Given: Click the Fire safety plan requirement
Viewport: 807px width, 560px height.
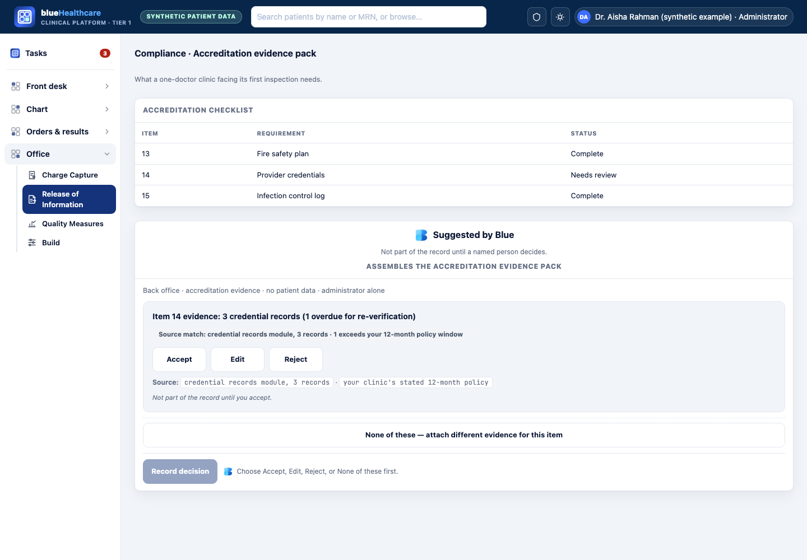Looking at the screenshot, I should pyautogui.click(x=283, y=154).
